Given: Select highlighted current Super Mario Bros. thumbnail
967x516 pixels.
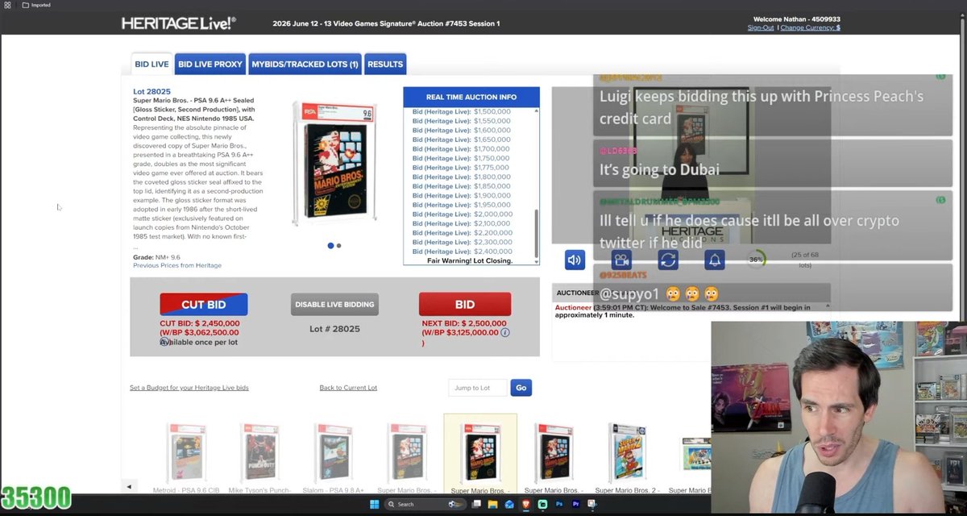Looking at the screenshot, I should pyautogui.click(x=480, y=454).
